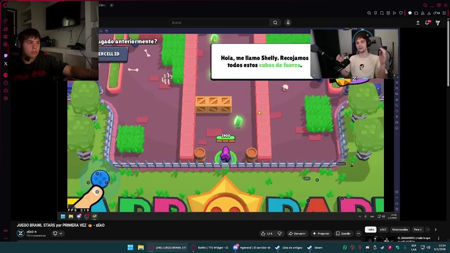Viewport: 450px width, 253px height.
Task: Open the EL BANANERO recommended video thumbnail
Action: (x=380, y=240)
